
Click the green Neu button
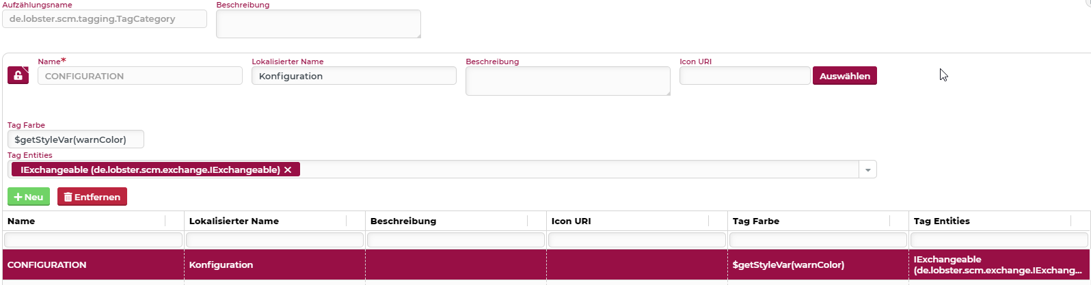[28, 197]
